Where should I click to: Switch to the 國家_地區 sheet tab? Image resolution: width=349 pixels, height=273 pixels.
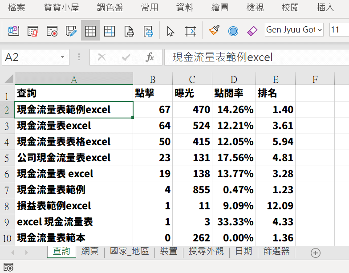pyautogui.click(x=129, y=251)
